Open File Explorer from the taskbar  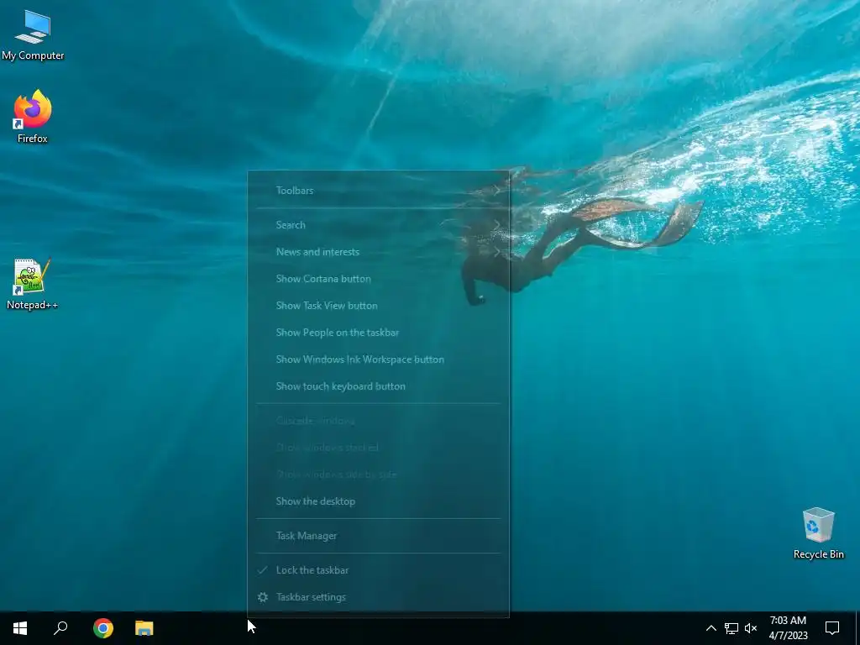[144, 628]
